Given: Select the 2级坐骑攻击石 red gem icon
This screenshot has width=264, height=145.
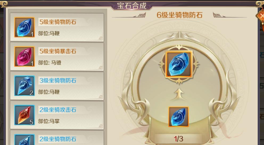Looking at the screenshot, I should tap(24, 115).
